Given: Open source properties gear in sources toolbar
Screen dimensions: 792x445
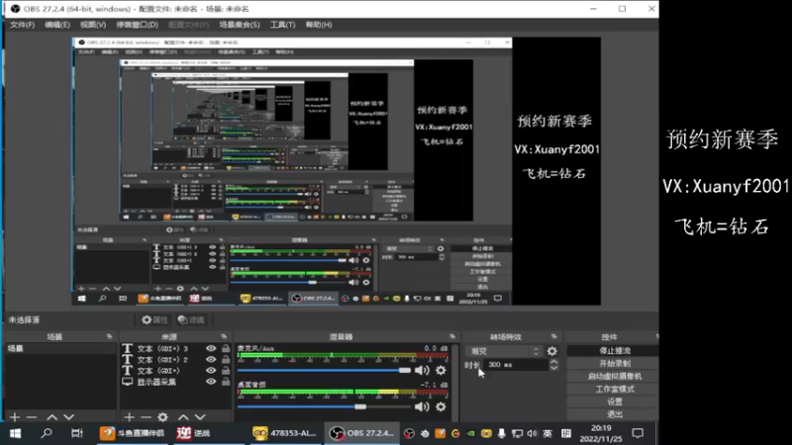Looking at the screenshot, I should point(162,417).
